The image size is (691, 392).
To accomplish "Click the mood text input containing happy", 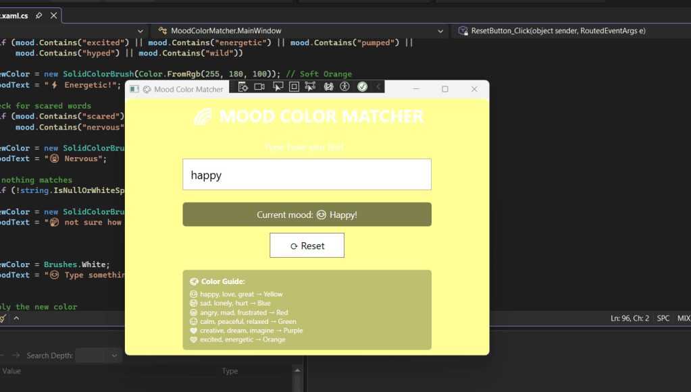I will coord(307,175).
